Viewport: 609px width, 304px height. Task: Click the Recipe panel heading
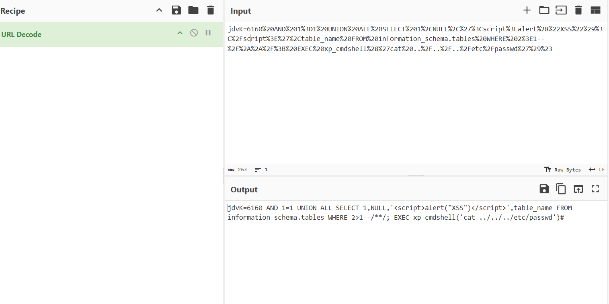[x=12, y=11]
